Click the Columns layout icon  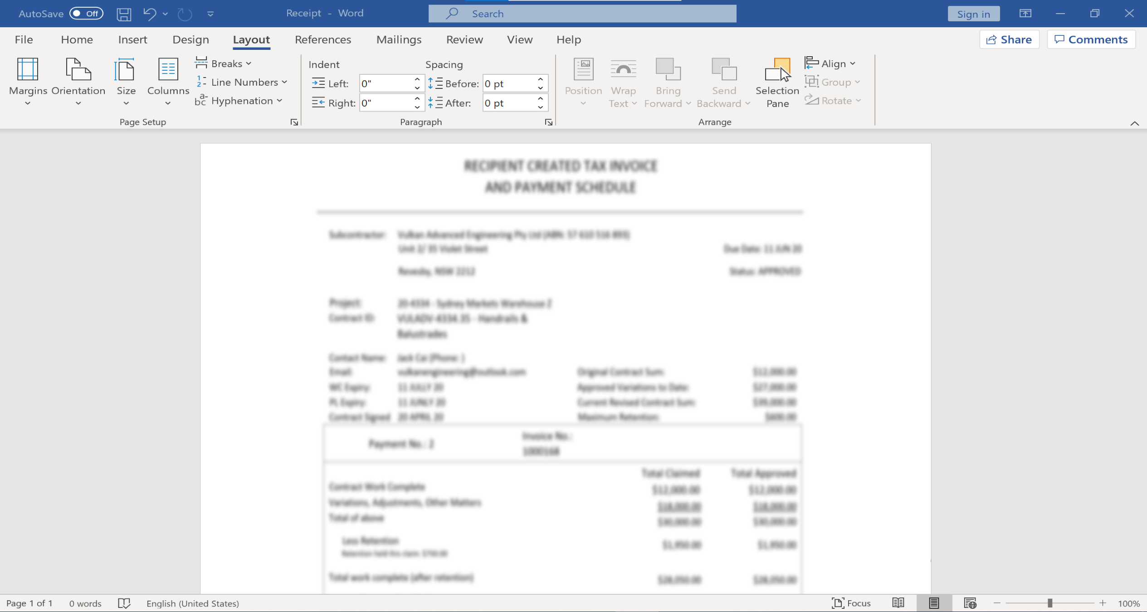coord(168,69)
